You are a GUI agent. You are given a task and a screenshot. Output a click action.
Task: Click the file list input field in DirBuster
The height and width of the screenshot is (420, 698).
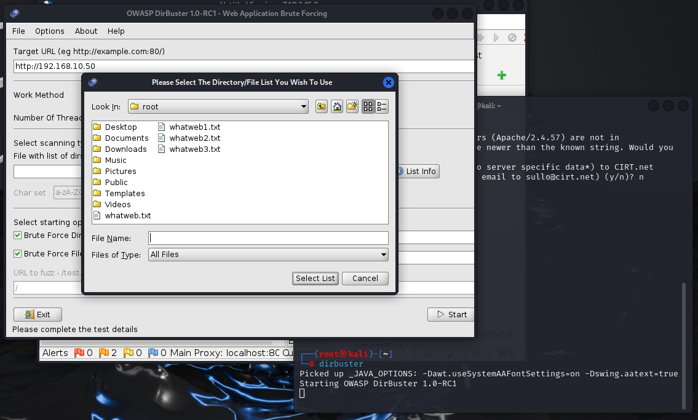47,172
